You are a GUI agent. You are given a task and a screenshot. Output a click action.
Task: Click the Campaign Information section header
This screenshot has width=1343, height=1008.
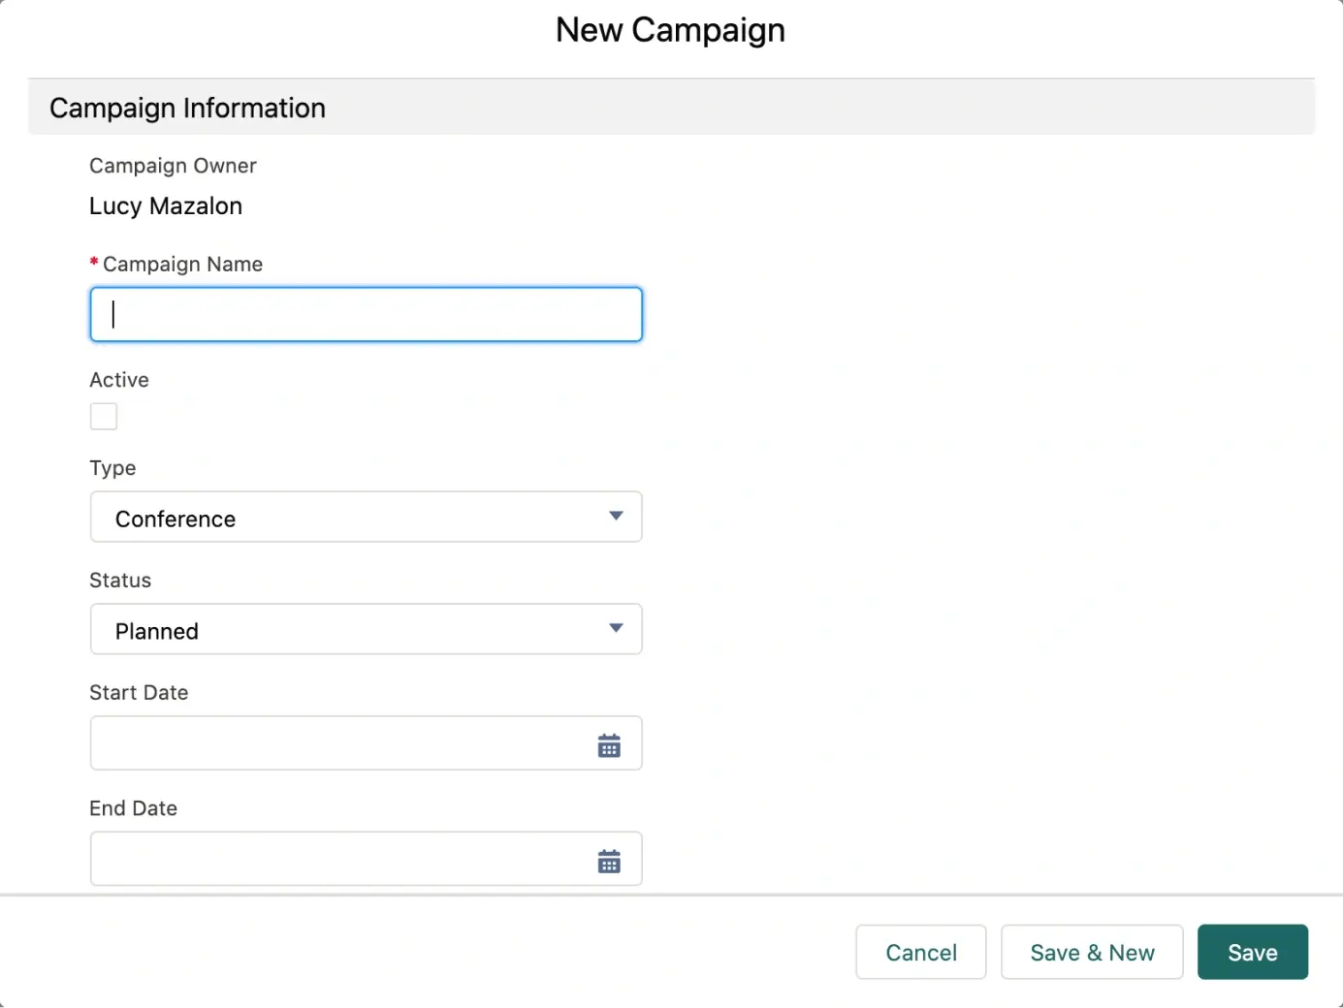(x=187, y=109)
